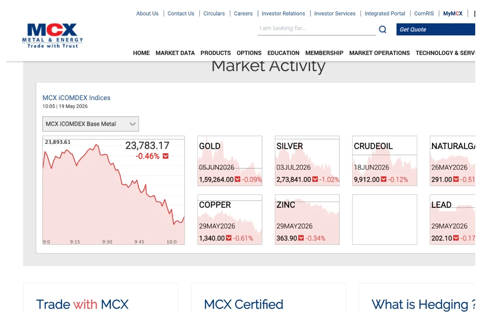
Task: Click the red down-arrow on the NATURALGAS card
Action: pyautogui.click(x=456, y=180)
